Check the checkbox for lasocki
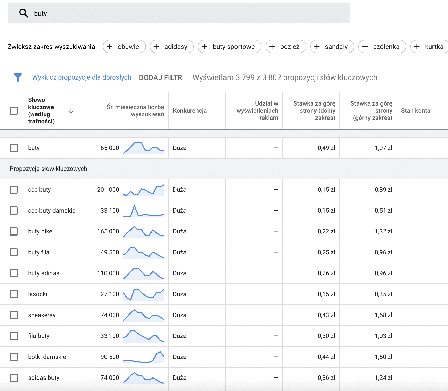 tap(14, 294)
